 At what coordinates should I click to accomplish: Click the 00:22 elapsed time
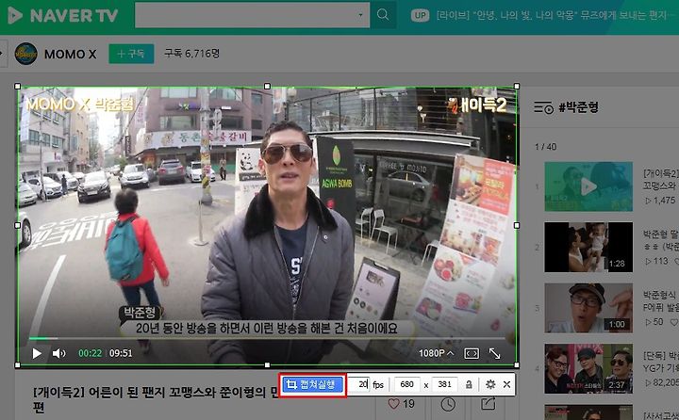click(x=90, y=353)
